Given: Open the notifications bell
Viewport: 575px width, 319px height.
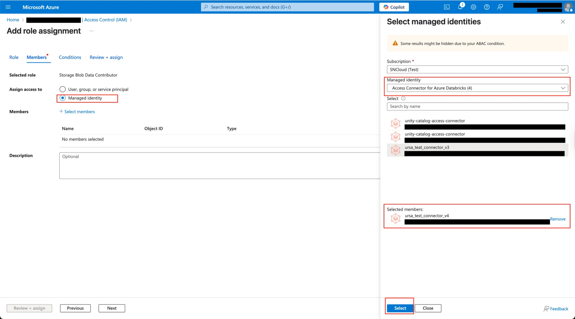Looking at the screenshot, I should 460,7.
